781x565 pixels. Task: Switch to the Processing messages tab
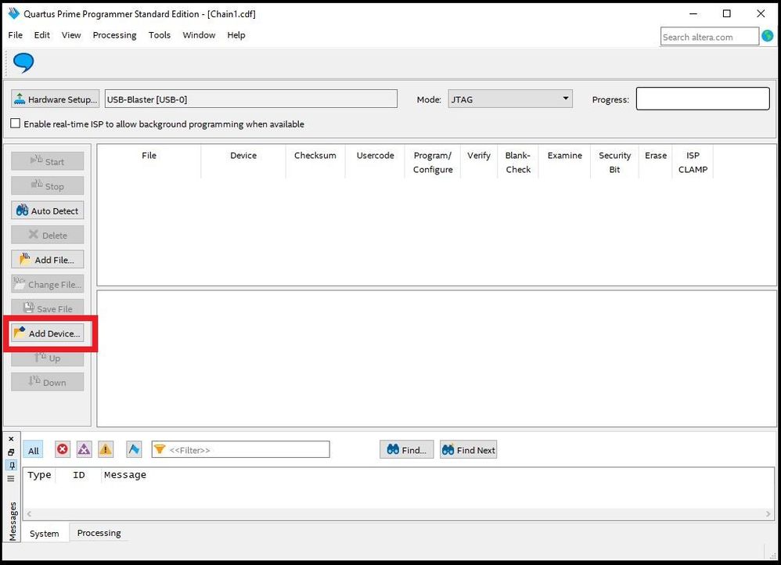pyautogui.click(x=99, y=533)
